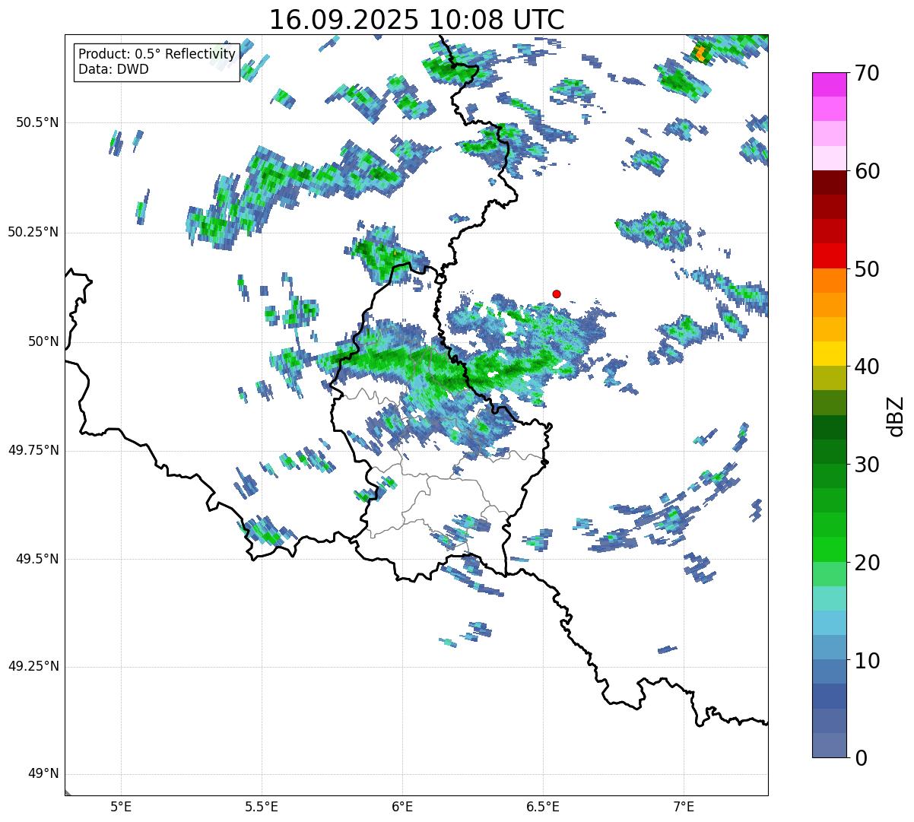Click the dark maroon colorbar segment below 60

click(830, 182)
